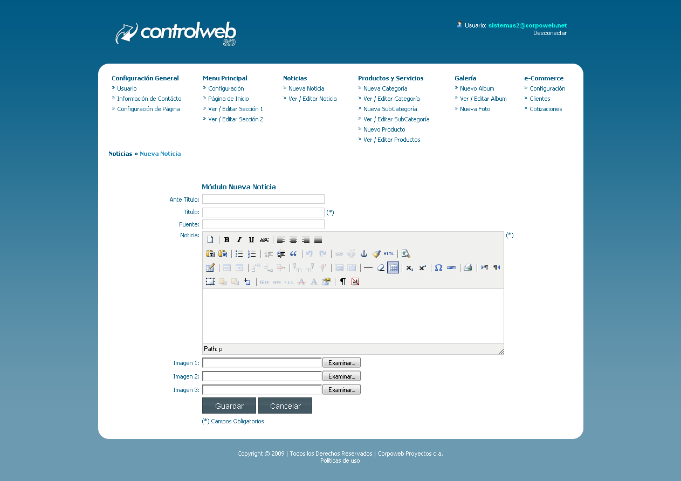Viewport: 681px width, 481px height.
Task: Apply subscript formatting
Action: (x=410, y=268)
